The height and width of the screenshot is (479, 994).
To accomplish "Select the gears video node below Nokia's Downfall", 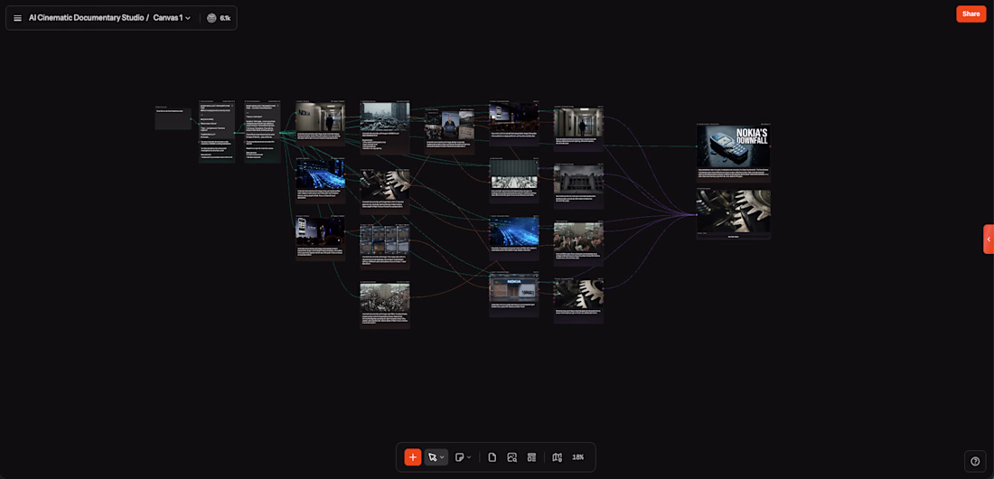I will tap(734, 214).
